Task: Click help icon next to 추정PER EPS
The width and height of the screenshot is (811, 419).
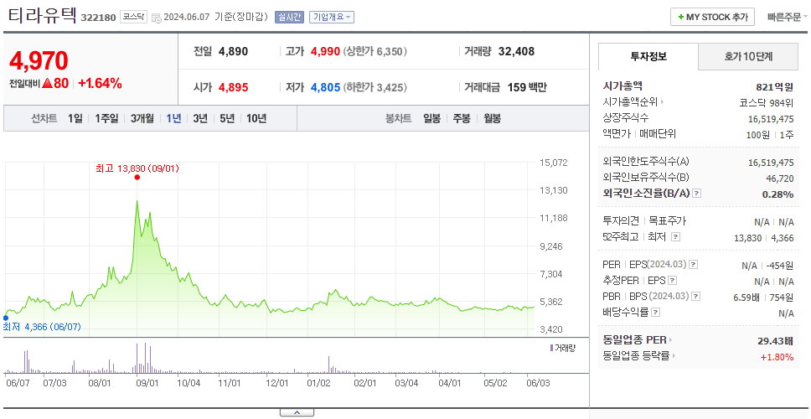Action: point(673,281)
